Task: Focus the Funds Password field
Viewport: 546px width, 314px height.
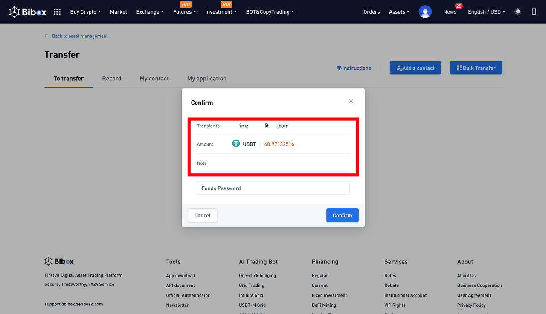Action: [x=273, y=188]
